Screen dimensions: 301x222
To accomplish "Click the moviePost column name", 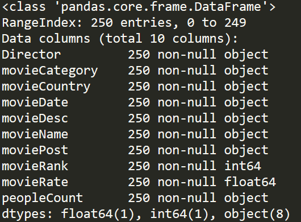I will [x=35, y=150].
